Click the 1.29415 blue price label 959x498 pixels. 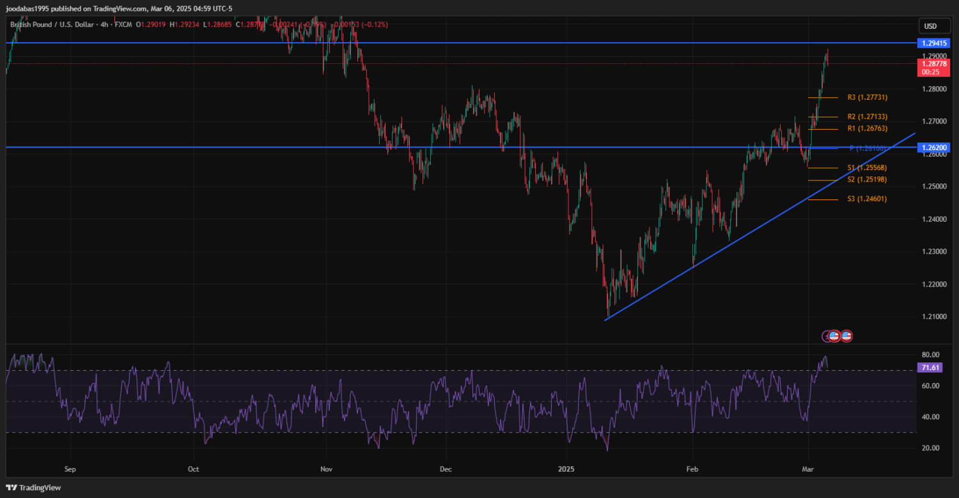[x=933, y=43]
